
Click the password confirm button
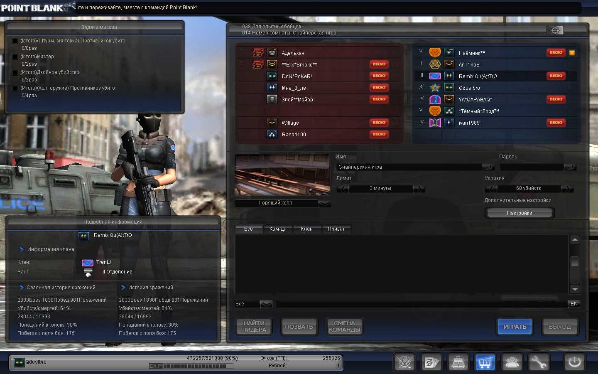click(570, 167)
